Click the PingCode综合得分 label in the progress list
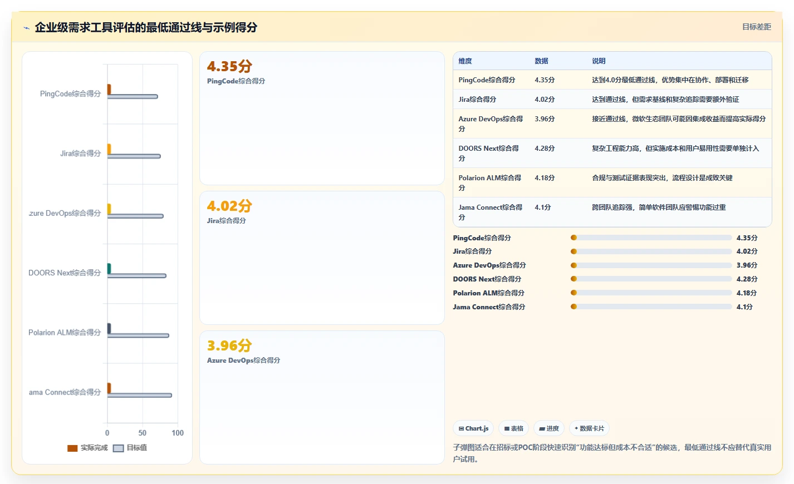This screenshot has width=794, height=484. click(482, 238)
